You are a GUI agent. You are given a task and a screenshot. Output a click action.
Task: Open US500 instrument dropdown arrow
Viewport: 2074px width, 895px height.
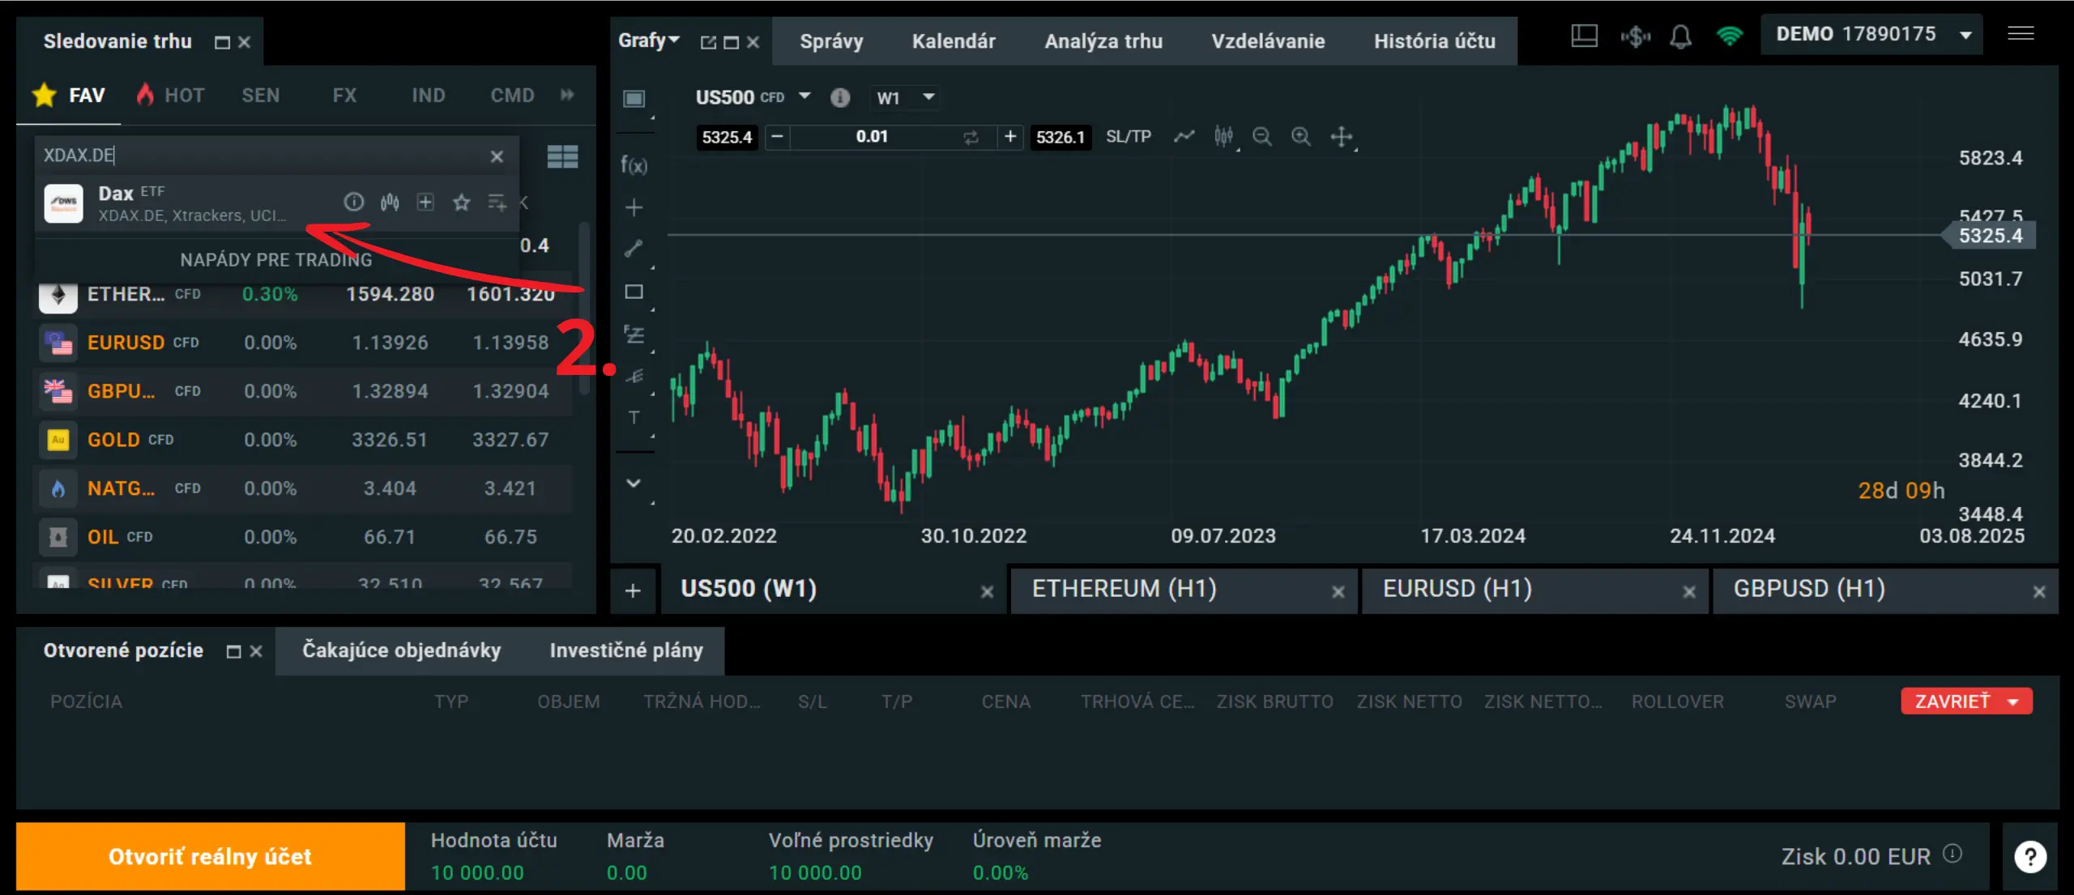(x=804, y=96)
